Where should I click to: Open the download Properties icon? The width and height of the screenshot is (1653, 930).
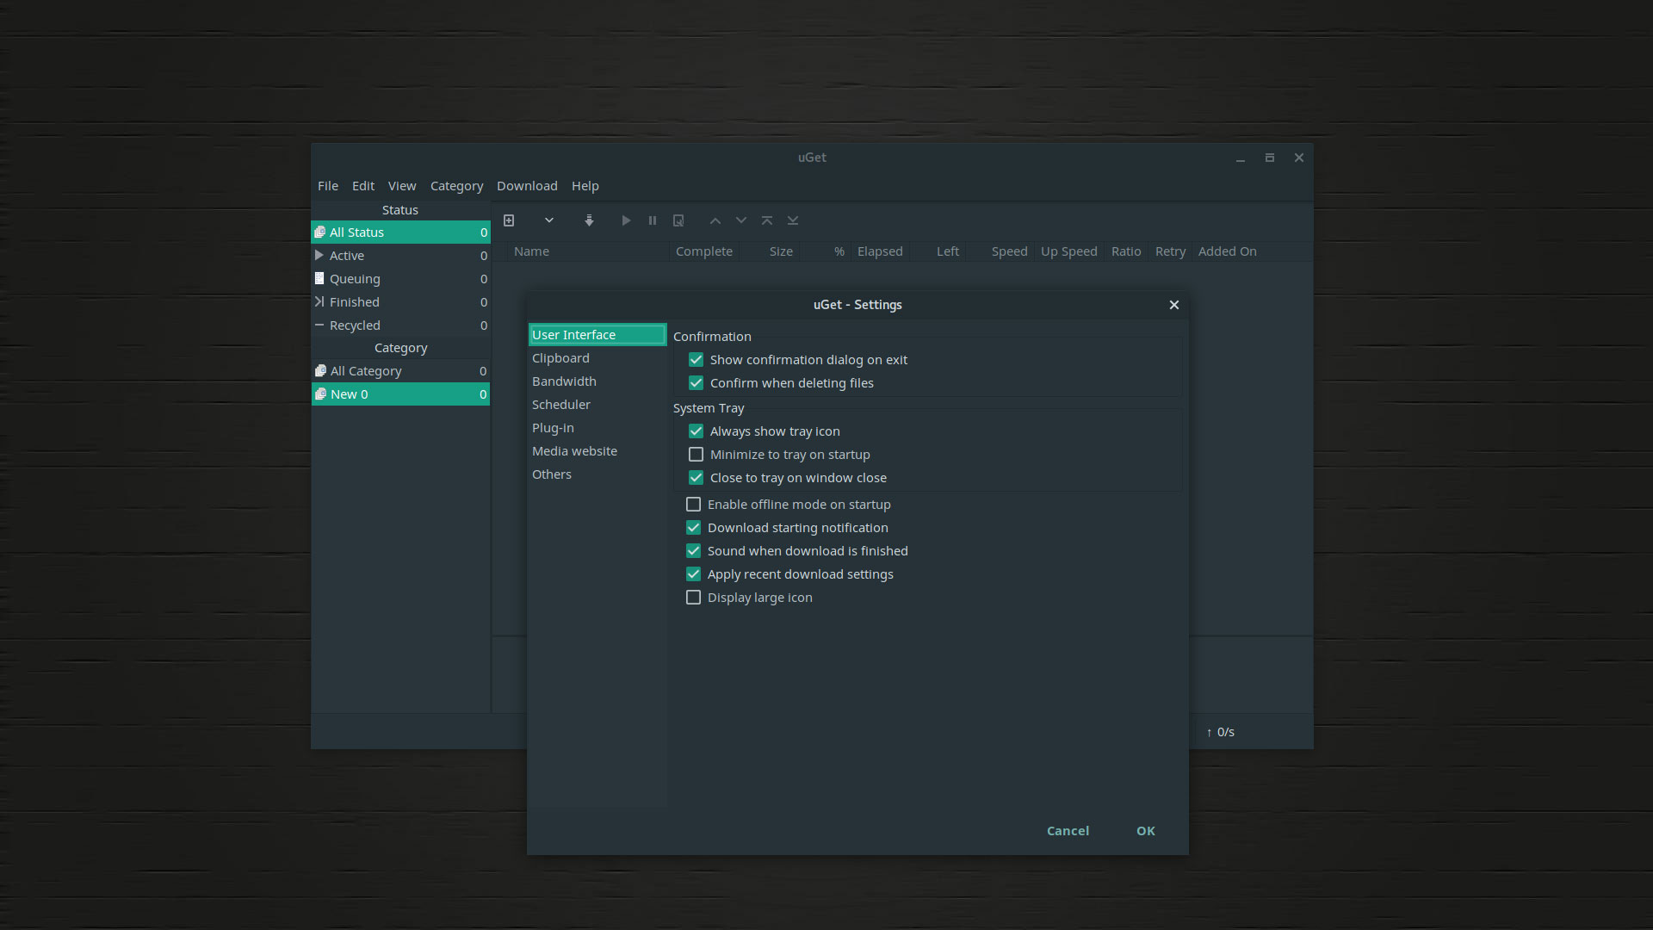[678, 220]
